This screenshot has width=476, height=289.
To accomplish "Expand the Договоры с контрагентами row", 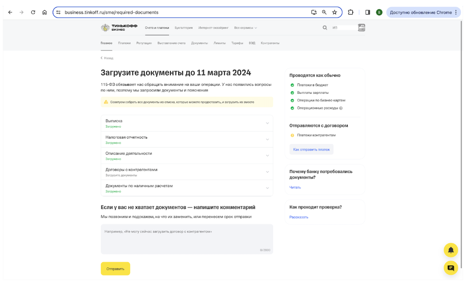I will point(187,172).
